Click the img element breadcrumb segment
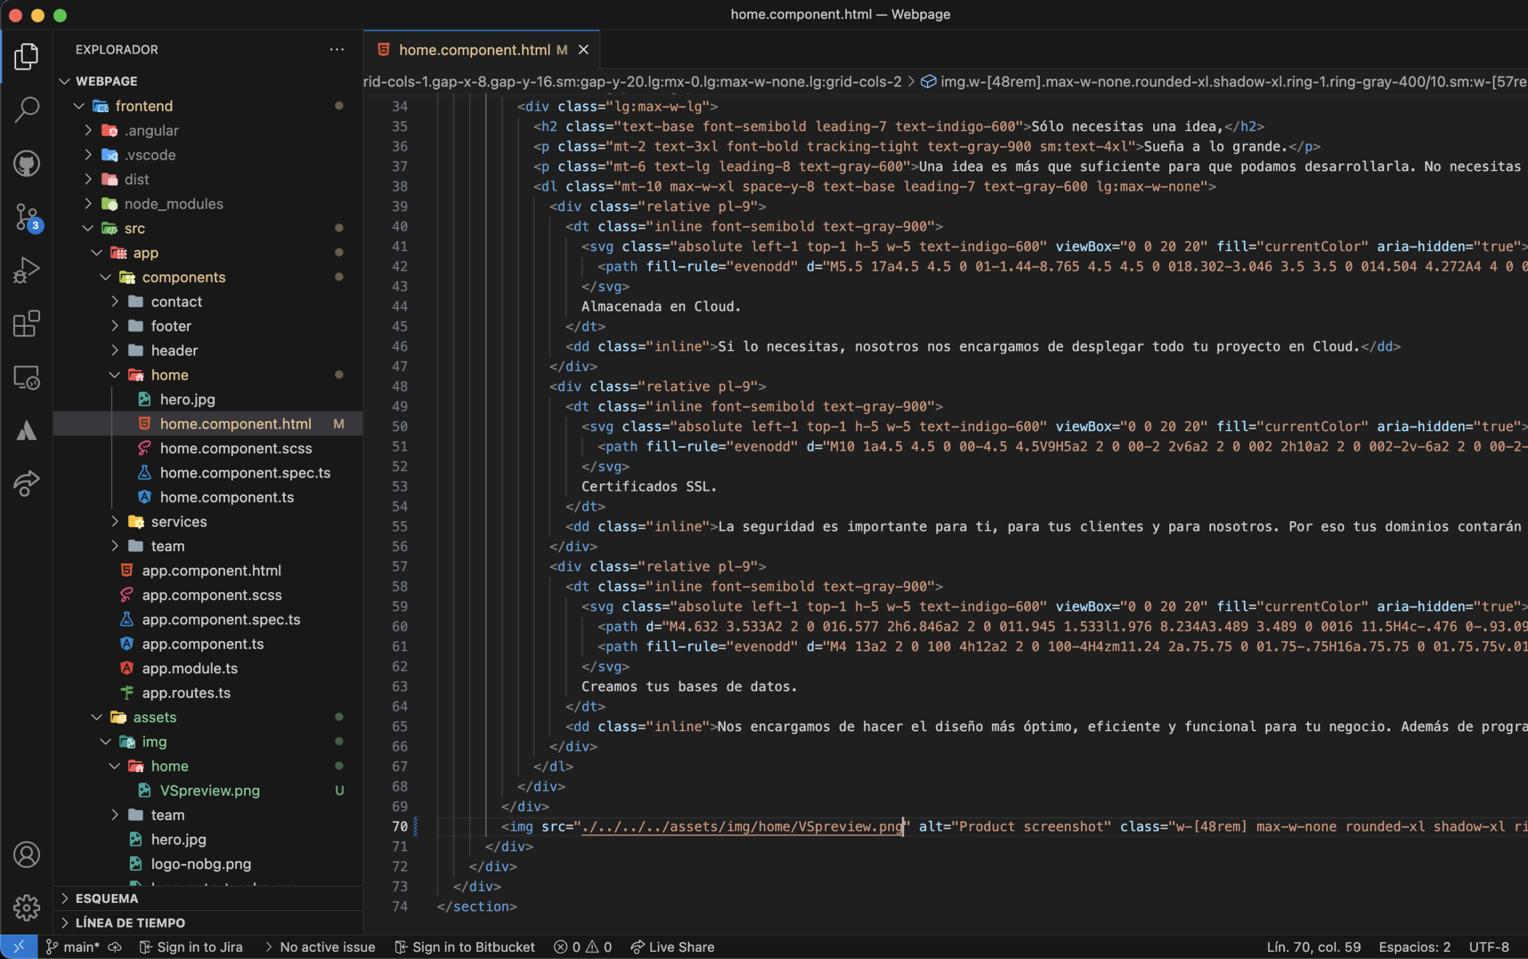The width and height of the screenshot is (1528, 959). pos(1224,81)
